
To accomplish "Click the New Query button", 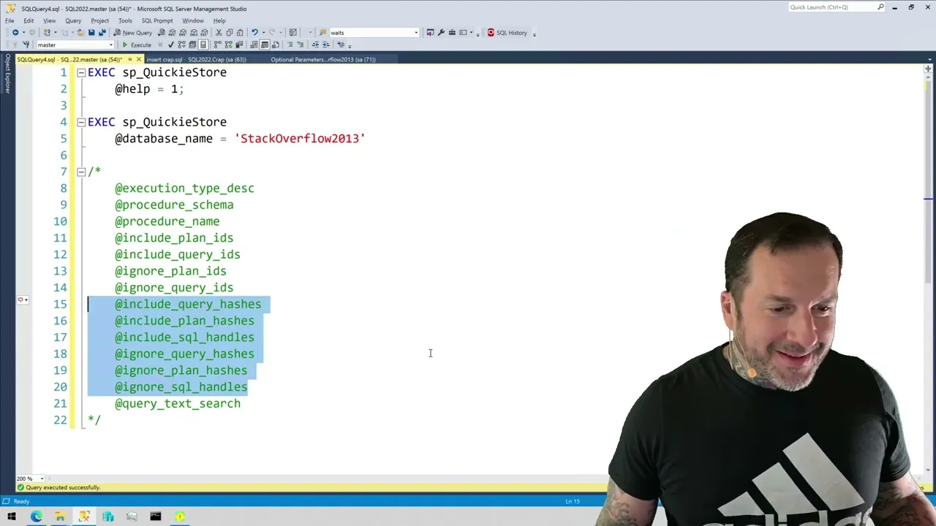I will [x=132, y=33].
